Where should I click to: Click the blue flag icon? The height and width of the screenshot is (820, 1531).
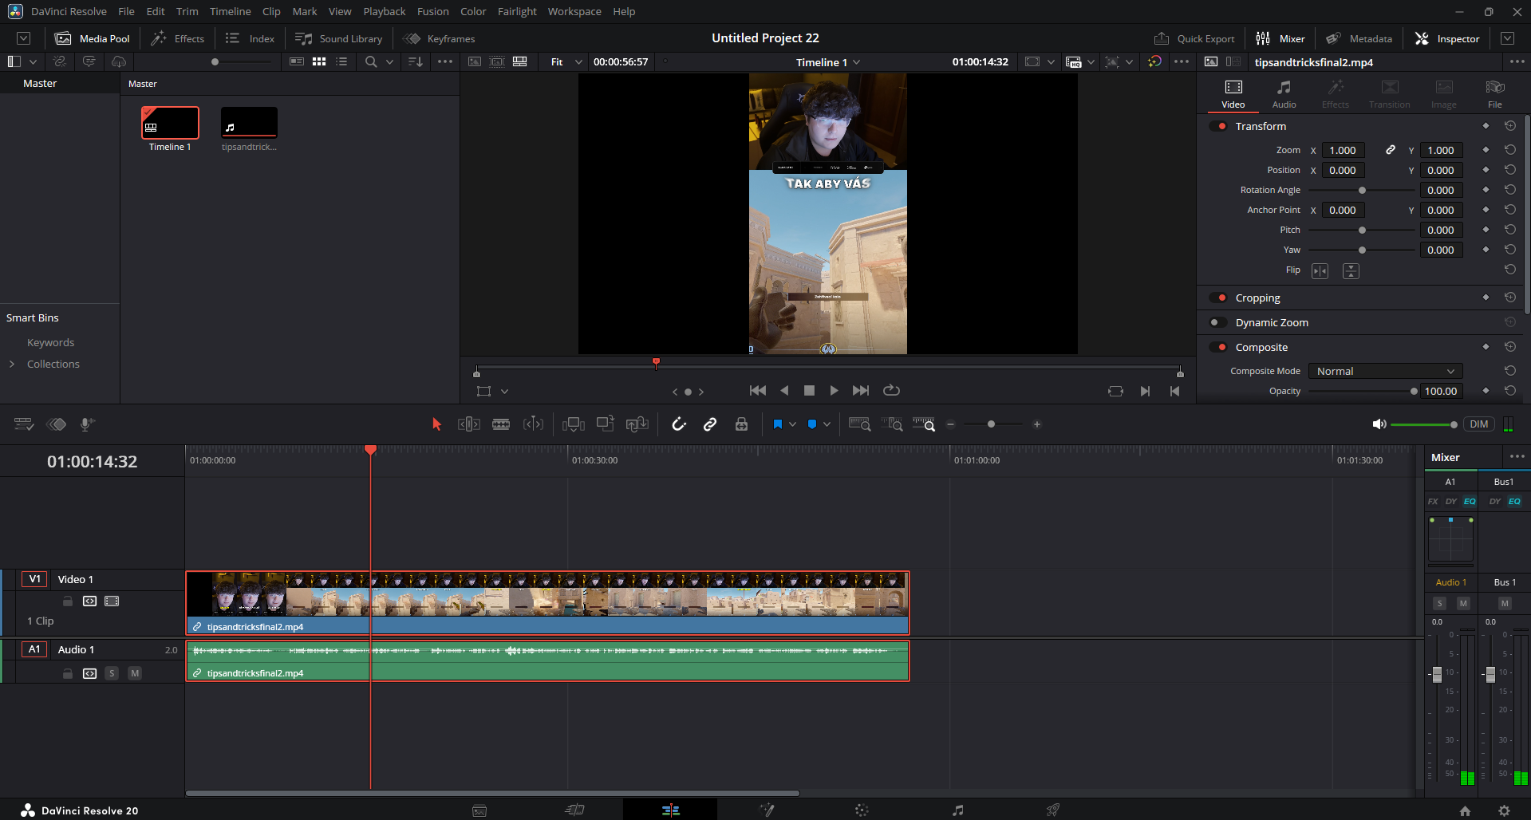pos(778,424)
